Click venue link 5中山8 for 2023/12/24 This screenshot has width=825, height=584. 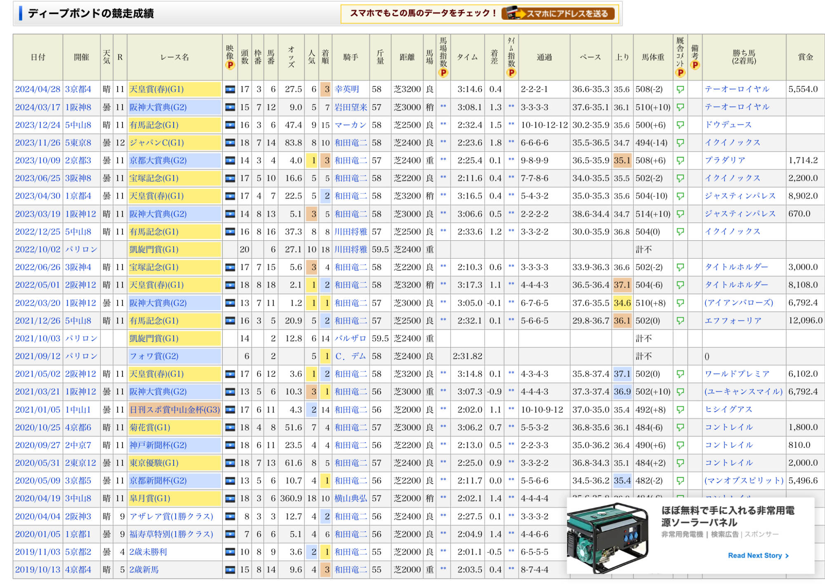[x=78, y=125]
